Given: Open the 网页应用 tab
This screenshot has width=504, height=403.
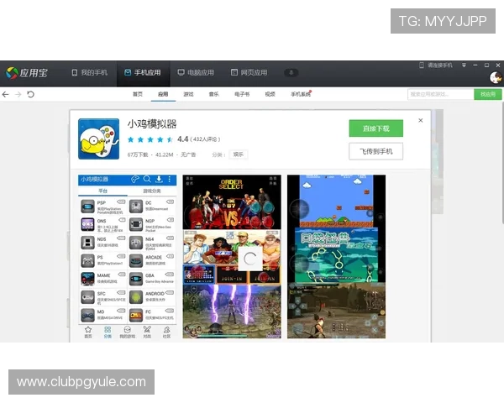Looking at the screenshot, I should [x=249, y=73].
